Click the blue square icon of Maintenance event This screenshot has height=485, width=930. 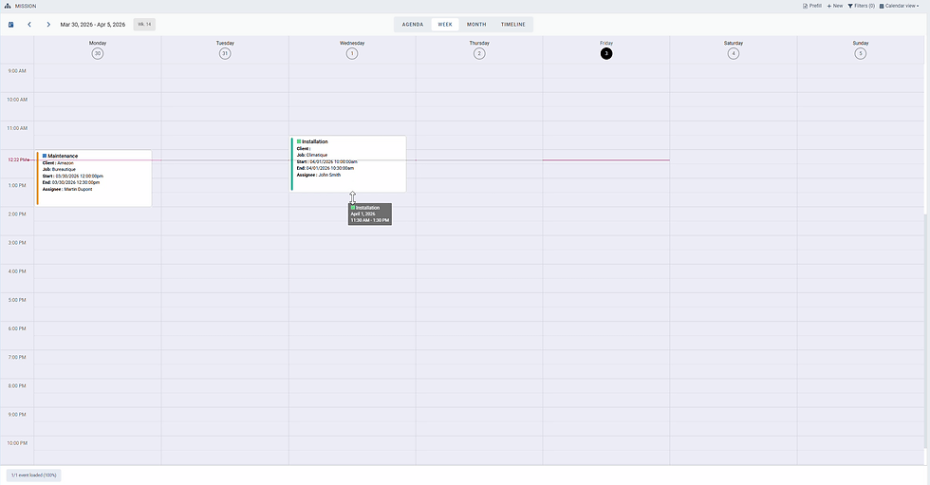[x=45, y=156]
